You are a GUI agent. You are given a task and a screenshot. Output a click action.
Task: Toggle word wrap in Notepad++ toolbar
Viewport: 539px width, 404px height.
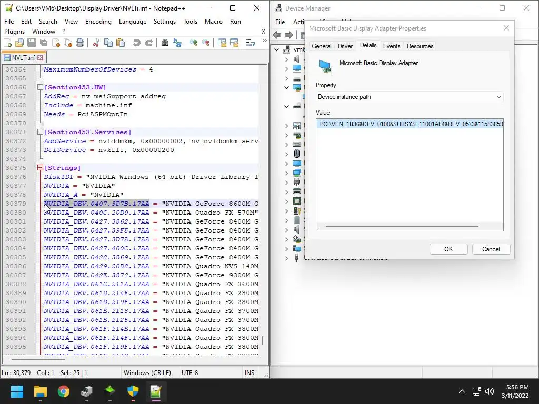tap(250, 43)
